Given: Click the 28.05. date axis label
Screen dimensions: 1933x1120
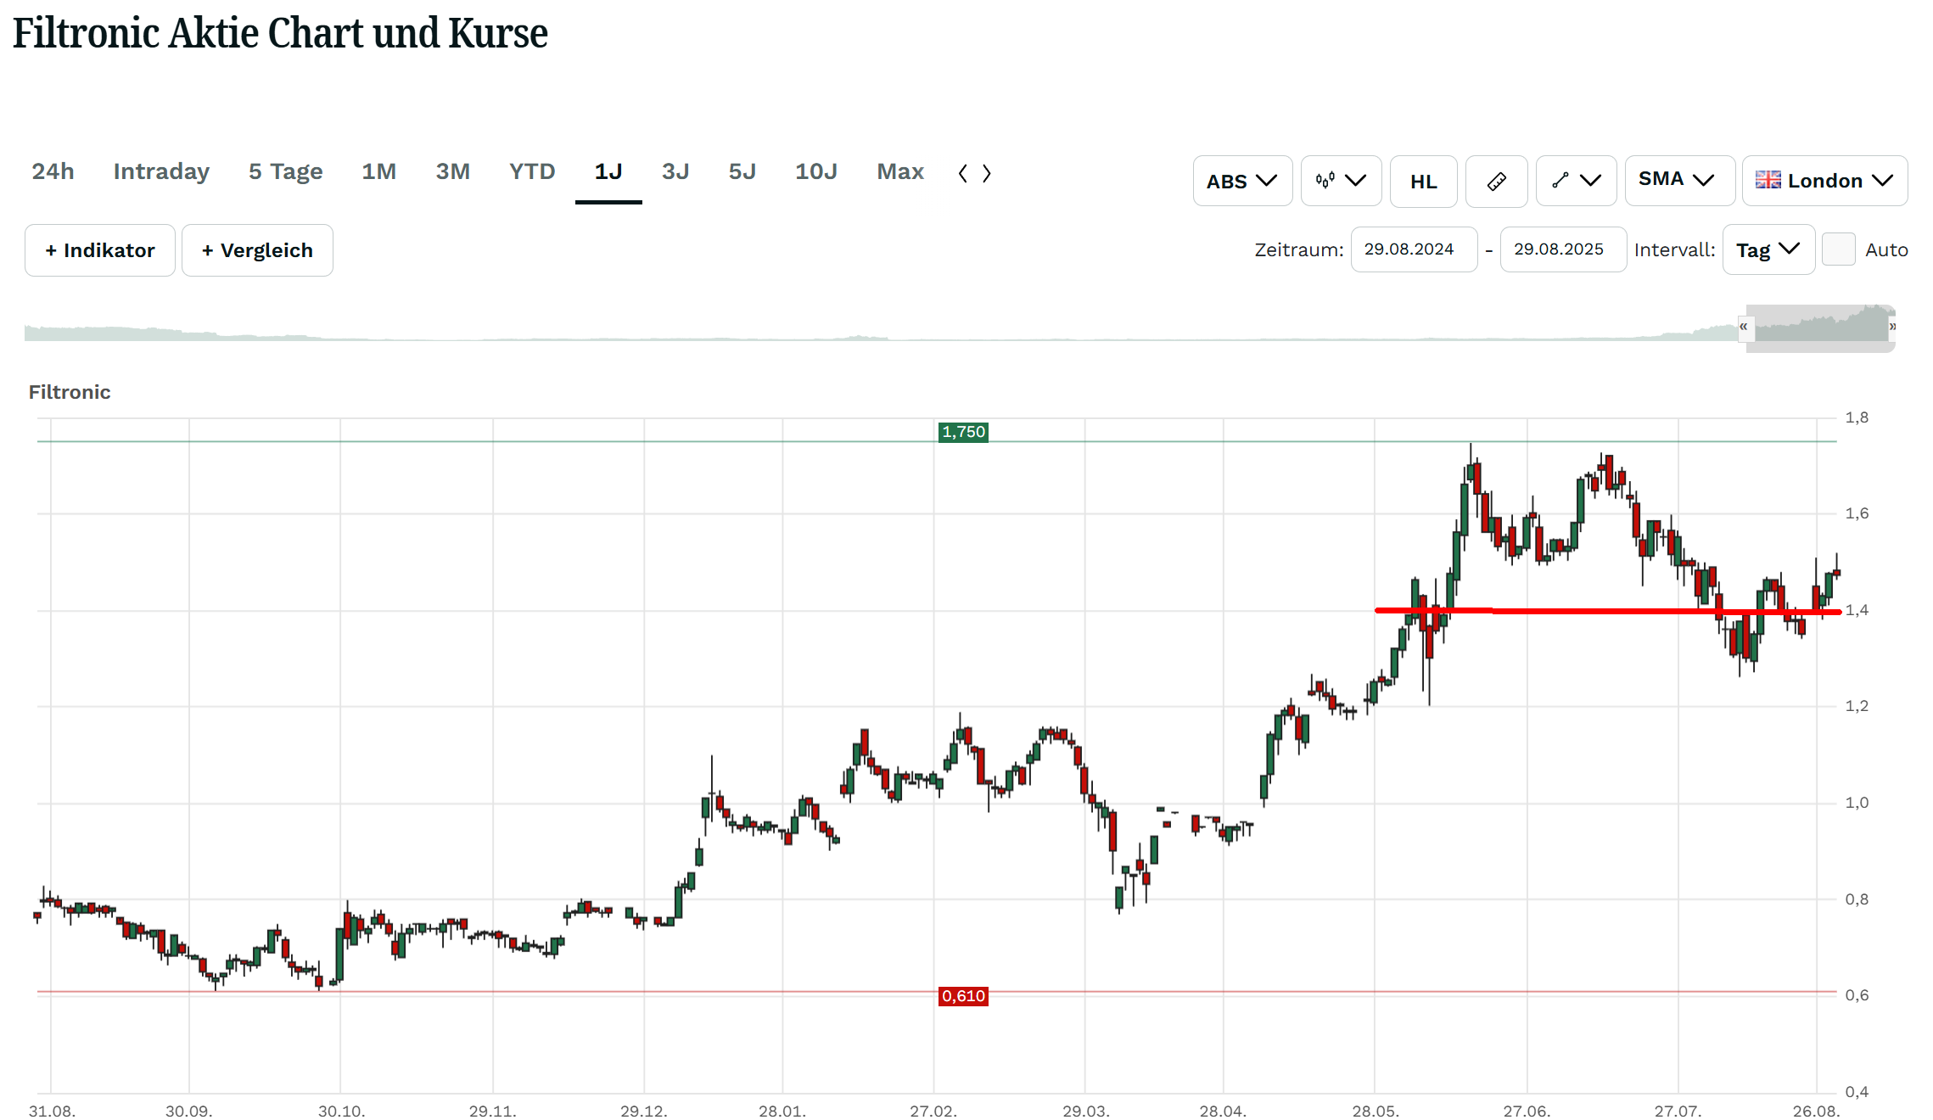Looking at the screenshot, I should 1376,1111.
